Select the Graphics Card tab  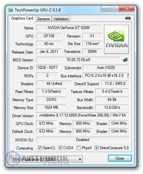point(22,18)
